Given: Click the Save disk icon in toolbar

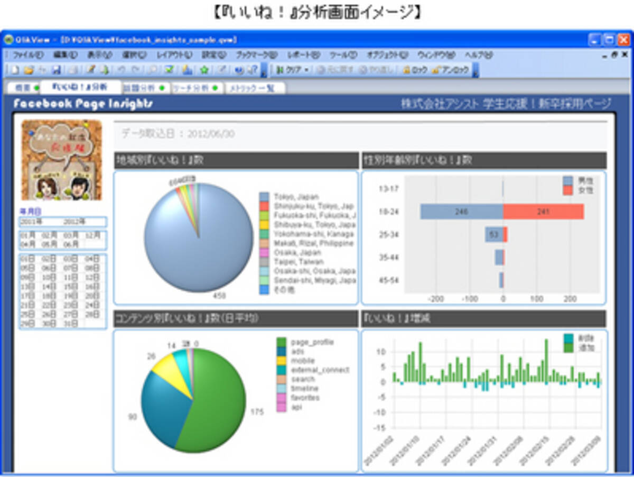Looking at the screenshot, I should pyautogui.click(x=56, y=70).
